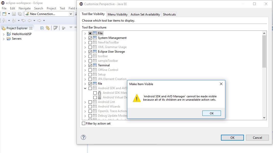Go to Last Edit Location icon
The width and height of the screenshot is (273, 153).
click(23, 21)
